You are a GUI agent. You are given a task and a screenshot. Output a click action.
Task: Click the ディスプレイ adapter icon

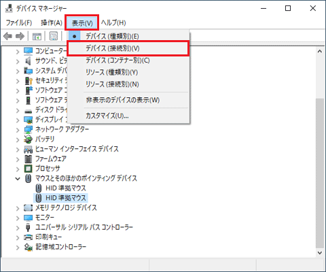pyautogui.click(x=28, y=120)
